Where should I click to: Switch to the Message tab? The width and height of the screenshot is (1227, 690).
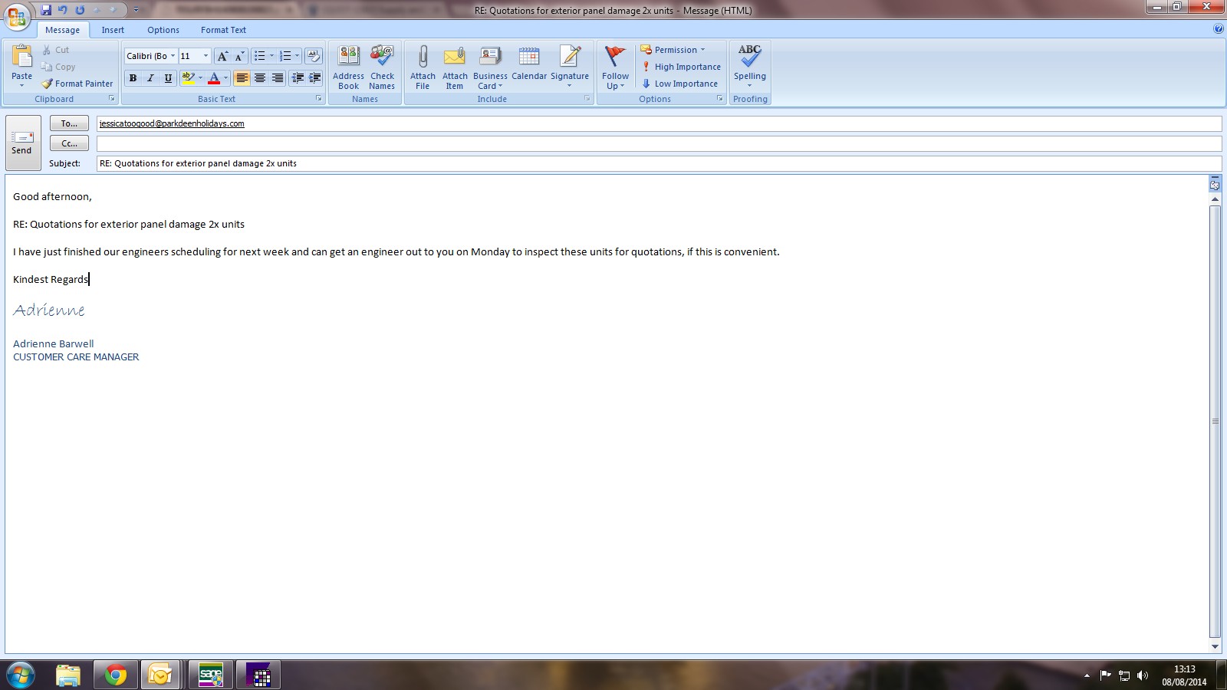pos(62,30)
